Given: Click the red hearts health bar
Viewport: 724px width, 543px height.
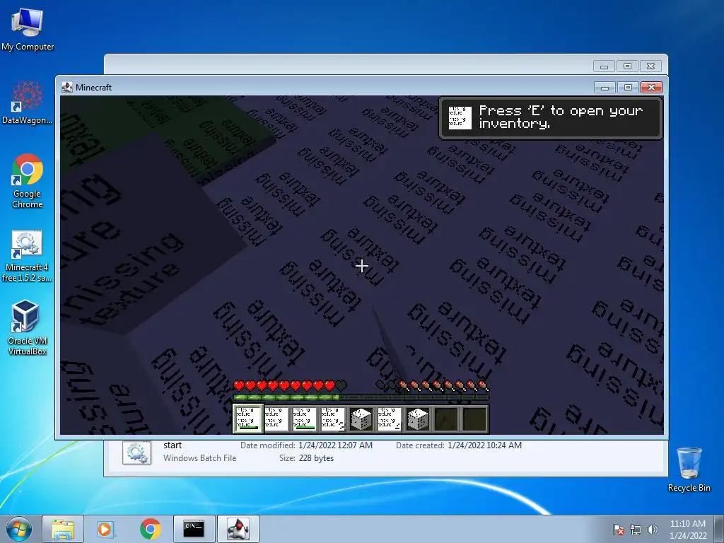Looking at the screenshot, I should pyautogui.click(x=290, y=385).
